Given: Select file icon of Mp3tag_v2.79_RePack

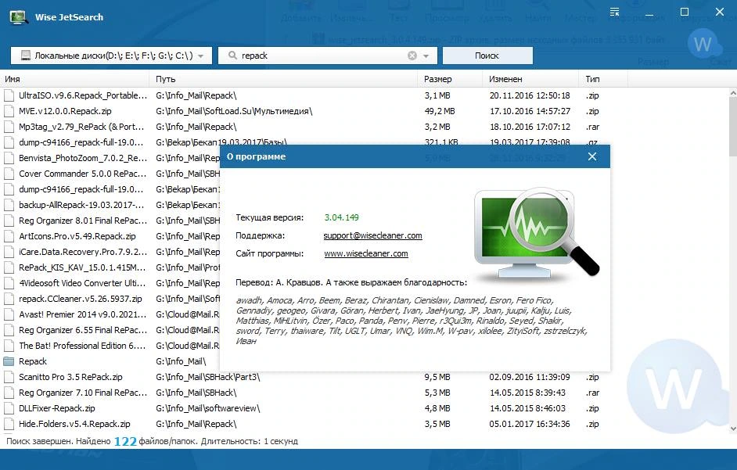Looking at the screenshot, I should click(9, 127).
